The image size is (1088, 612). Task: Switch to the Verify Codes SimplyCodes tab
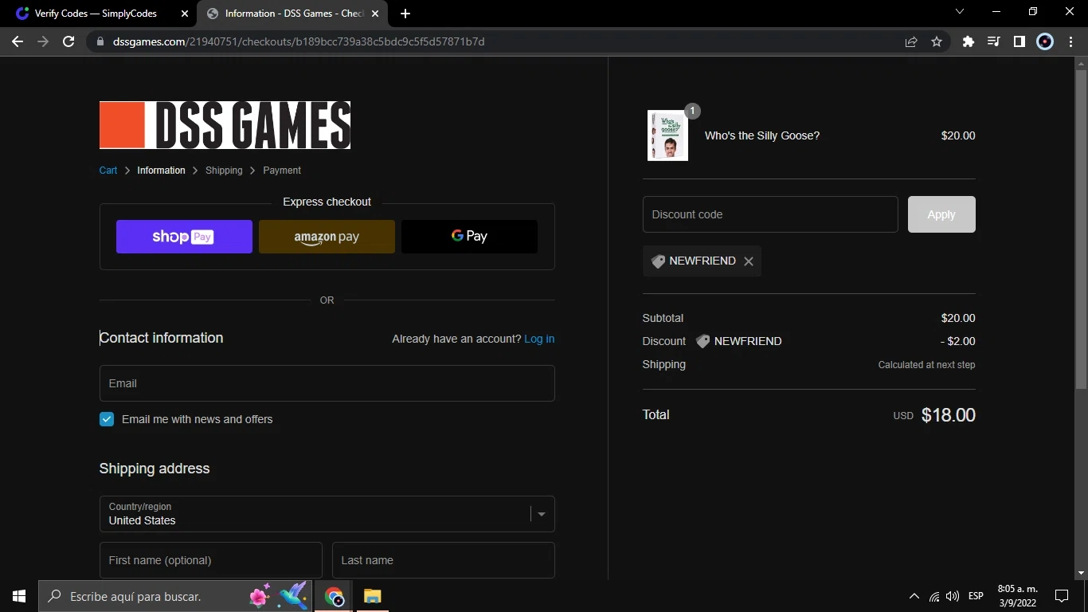click(x=98, y=14)
